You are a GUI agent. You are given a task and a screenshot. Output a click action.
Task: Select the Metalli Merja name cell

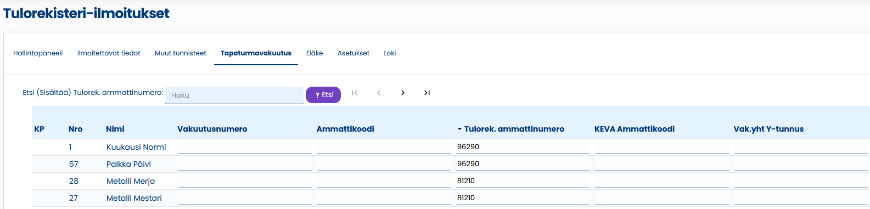131,181
